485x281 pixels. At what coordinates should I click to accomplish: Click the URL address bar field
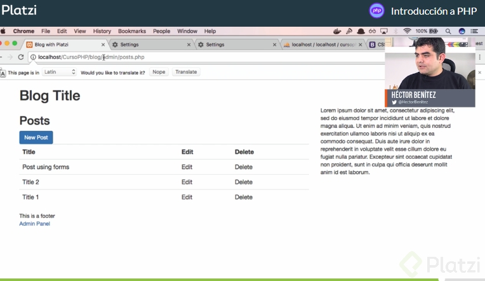[x=207, y=57]
